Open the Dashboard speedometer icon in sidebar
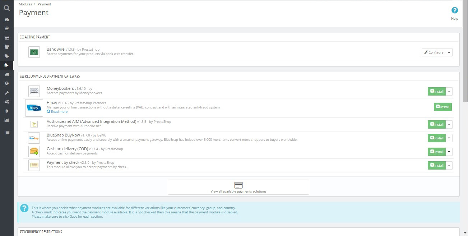Viewport: 468px width, 236px height. (x=6, y=19)
